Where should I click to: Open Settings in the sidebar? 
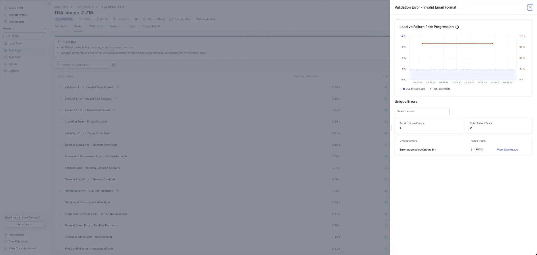pos(11,71)
